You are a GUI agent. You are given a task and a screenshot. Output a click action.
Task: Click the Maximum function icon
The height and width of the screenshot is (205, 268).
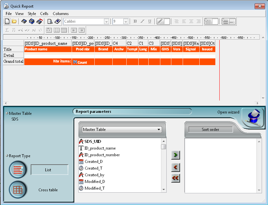27,30
